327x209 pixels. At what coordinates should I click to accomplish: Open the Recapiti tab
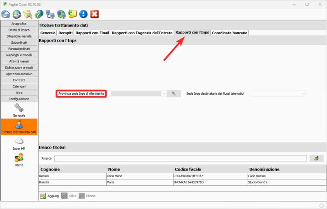click(65, 33)
